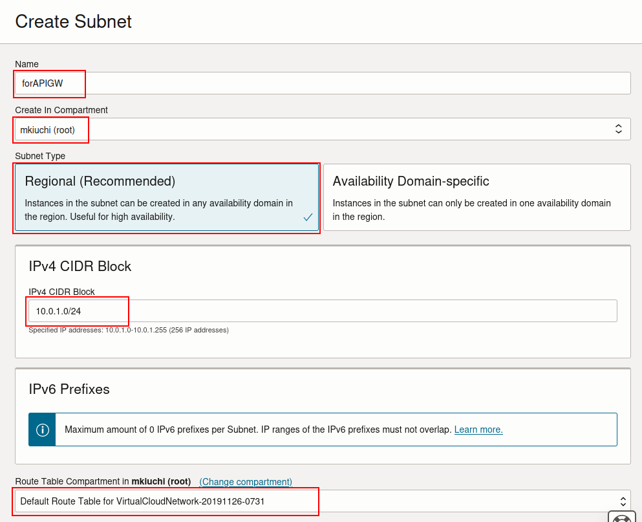Open the IPv6 Learn more link

[x=478, y=430]
